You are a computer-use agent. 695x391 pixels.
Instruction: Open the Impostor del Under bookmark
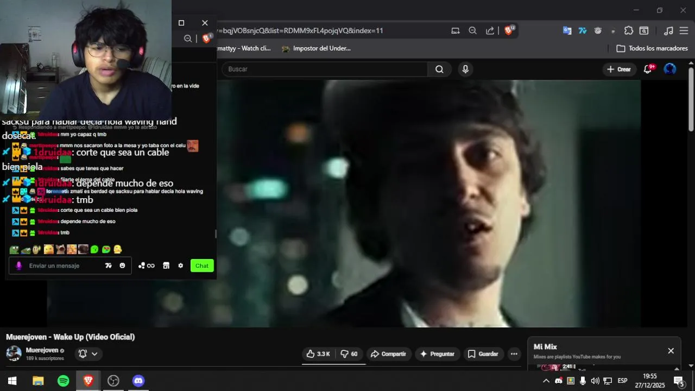(x=316, y=48)
